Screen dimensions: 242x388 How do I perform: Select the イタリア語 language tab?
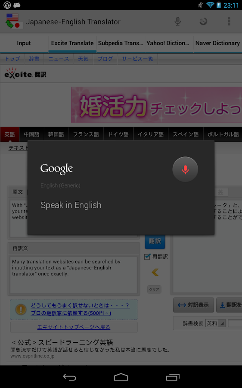[151, 135]
